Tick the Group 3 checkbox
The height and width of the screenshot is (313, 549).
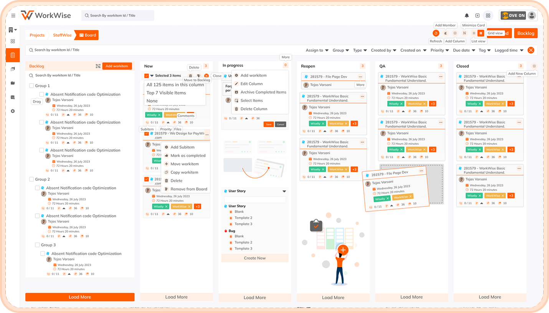[37, 245]
